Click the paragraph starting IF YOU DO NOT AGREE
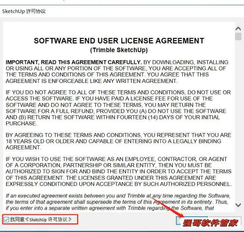Image resolution: width=244 pixels, height=232 pixels. [118, 108]
